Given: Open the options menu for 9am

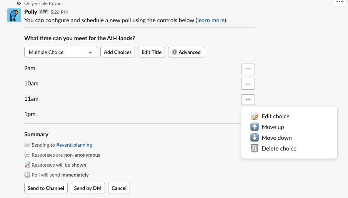Looking at the screenshot, I should pos(248,69).
